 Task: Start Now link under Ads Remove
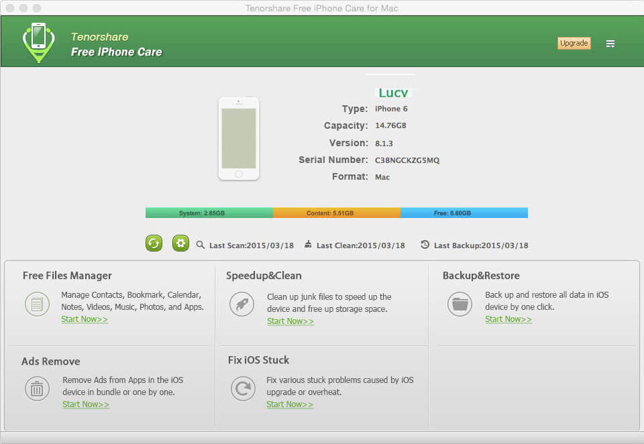click(86, 404)
